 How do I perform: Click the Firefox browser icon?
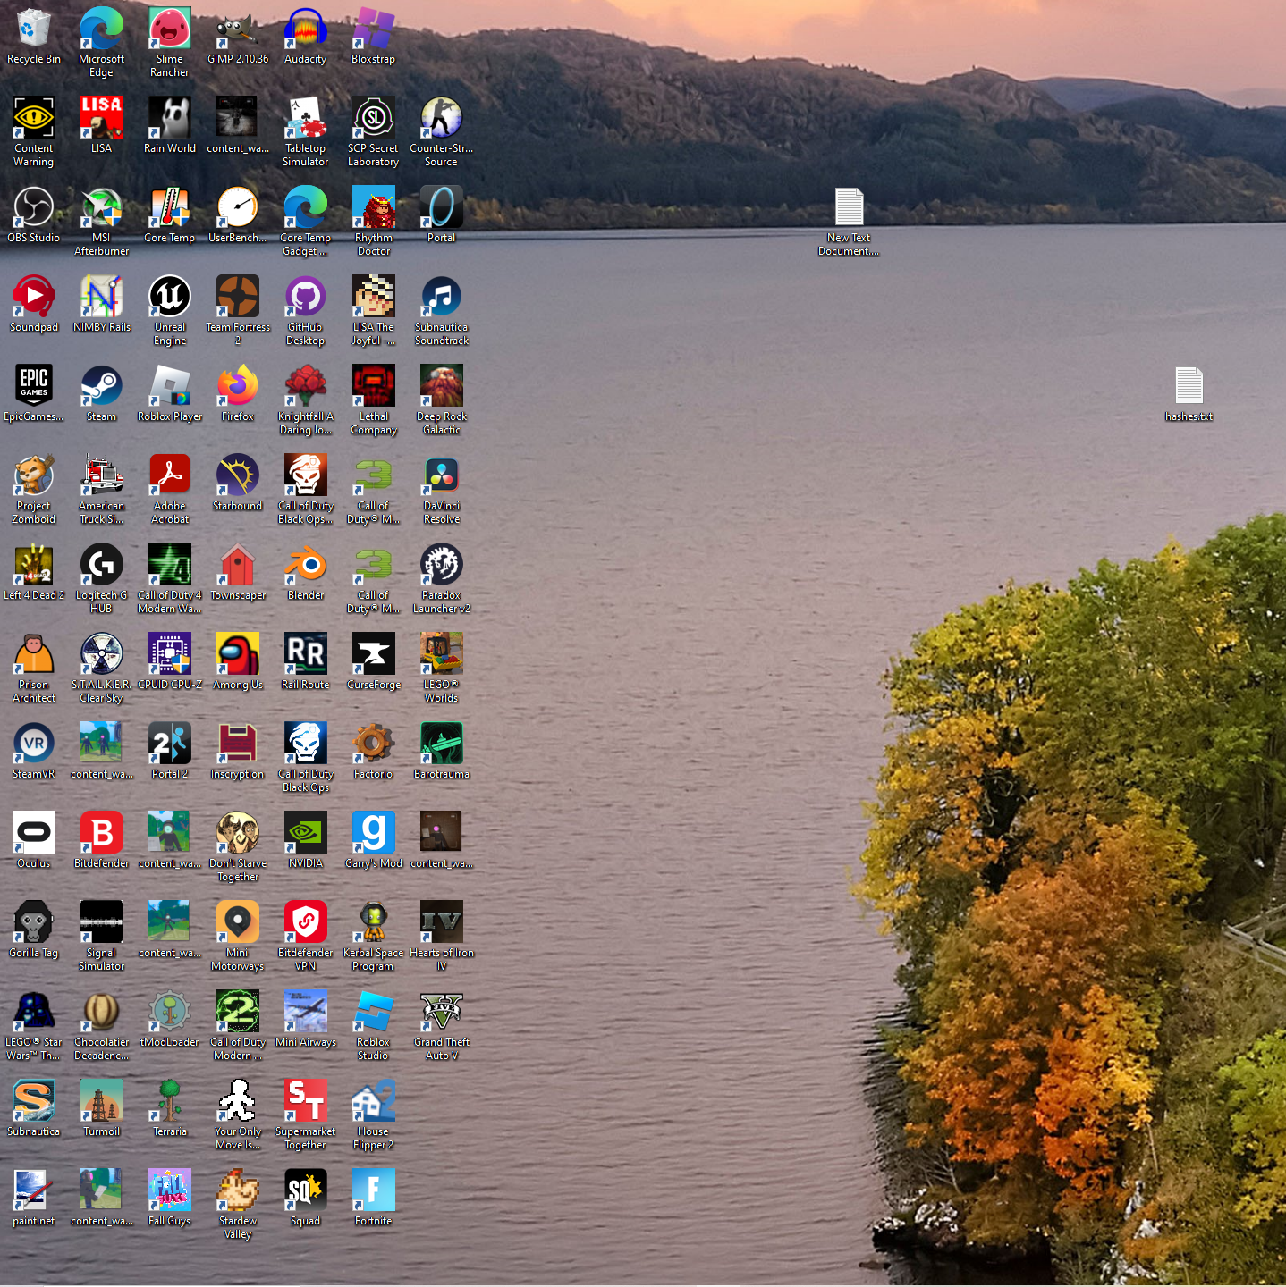tap(238, 386)
